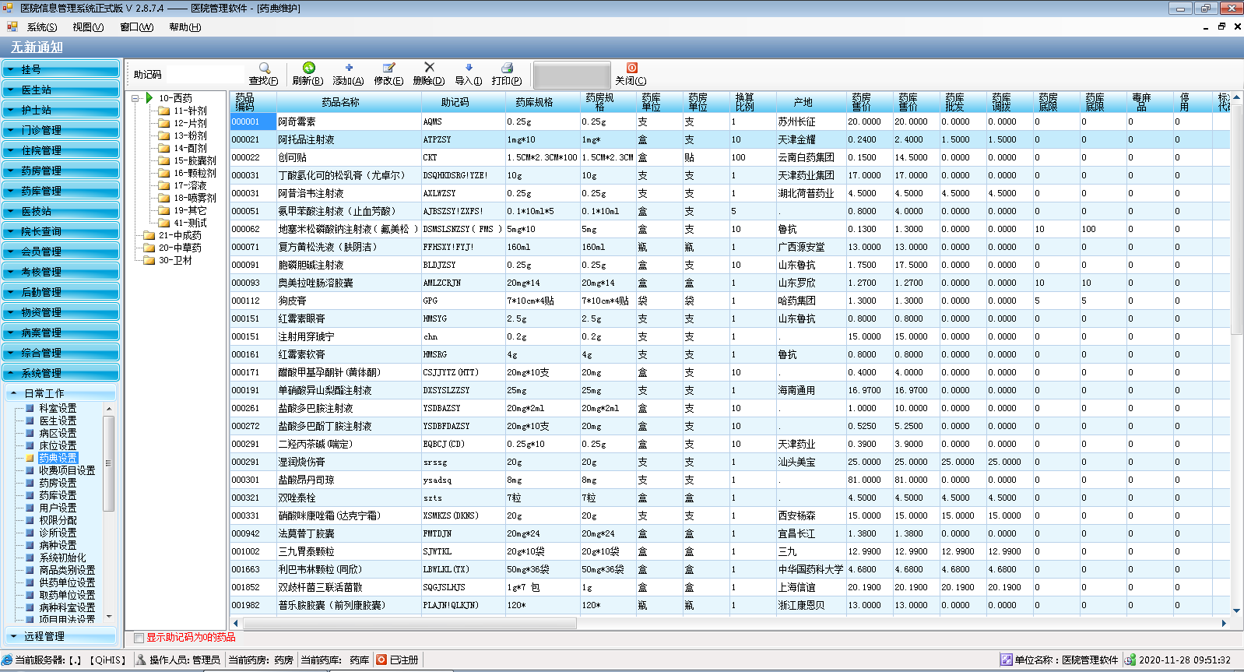Open the 系统(S) menu
The image size is (1244, 672).
click(42, 27)
